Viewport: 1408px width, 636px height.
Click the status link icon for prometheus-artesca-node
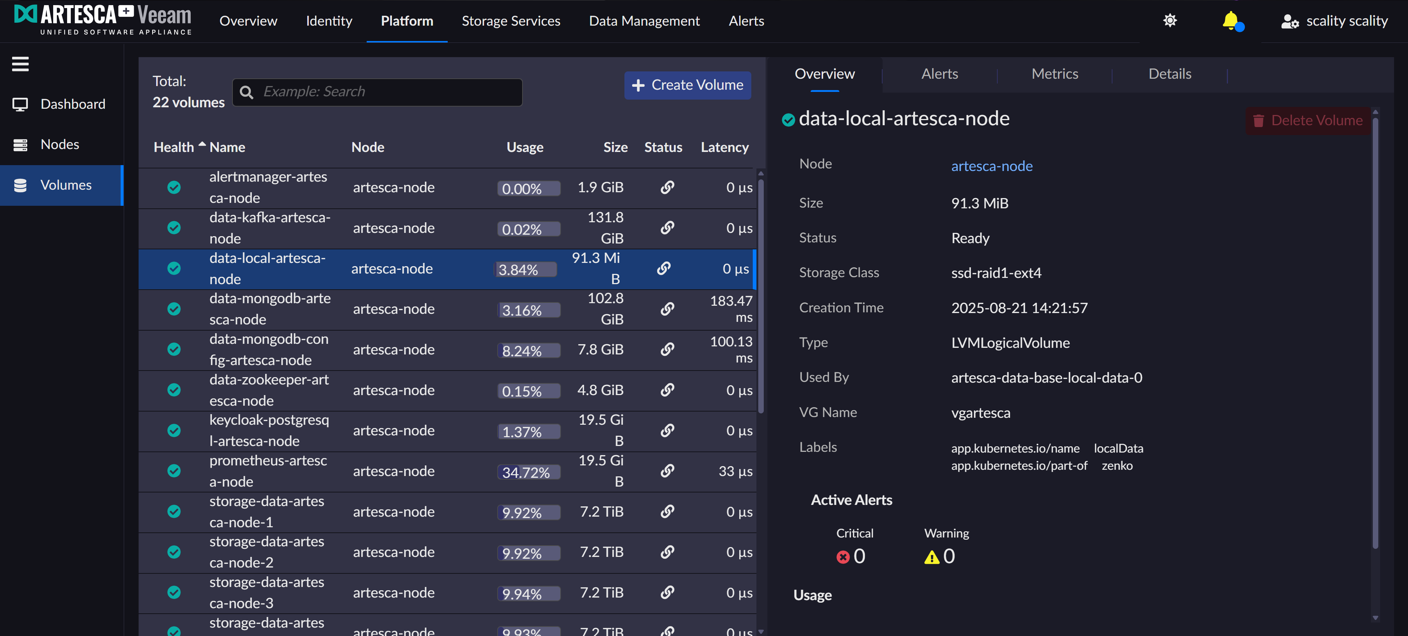click(x=667, y=471)
